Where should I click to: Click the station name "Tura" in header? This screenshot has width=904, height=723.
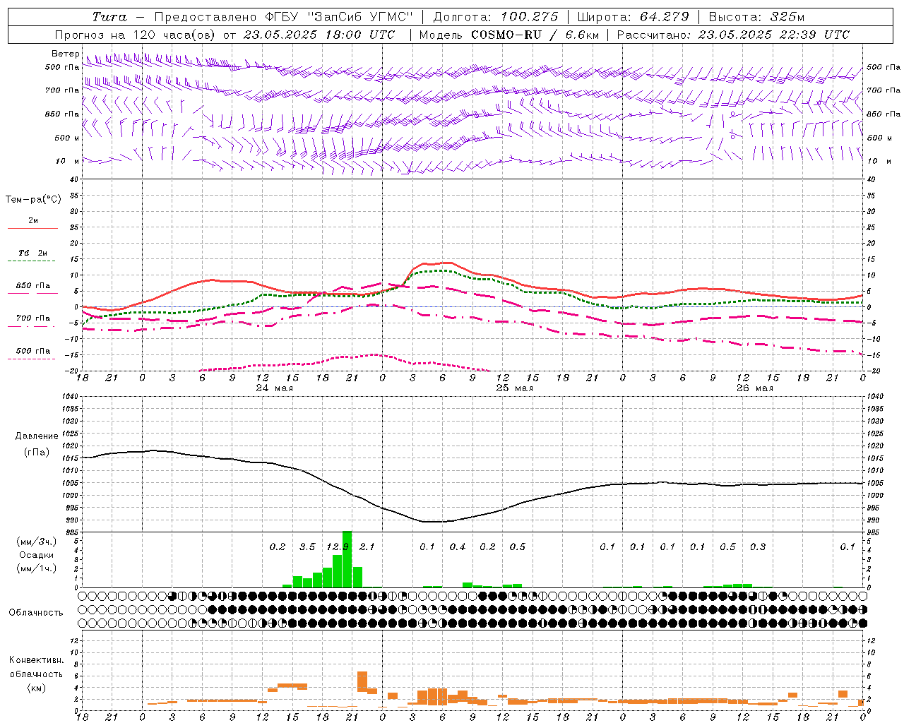(x=109, y=17)
